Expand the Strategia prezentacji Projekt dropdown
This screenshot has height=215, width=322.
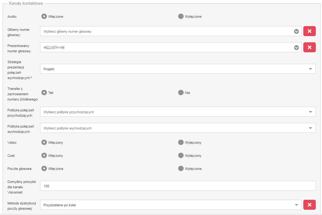tap(178, 69)
